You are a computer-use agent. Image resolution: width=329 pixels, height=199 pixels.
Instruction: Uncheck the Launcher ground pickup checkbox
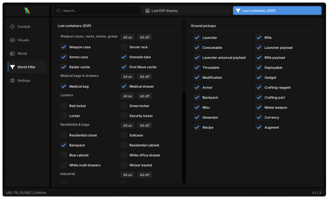coord(197,37)
